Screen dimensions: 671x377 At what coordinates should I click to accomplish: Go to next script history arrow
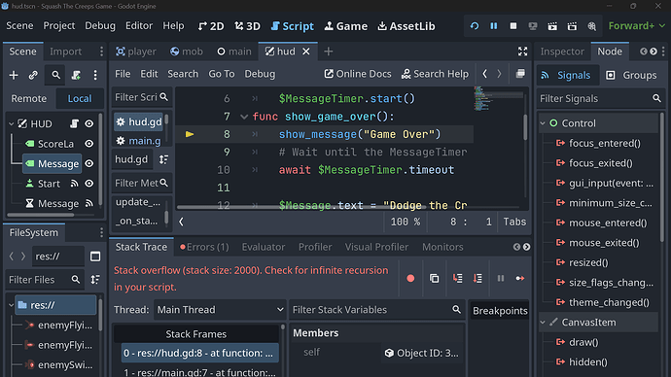[x=499, y=74]
